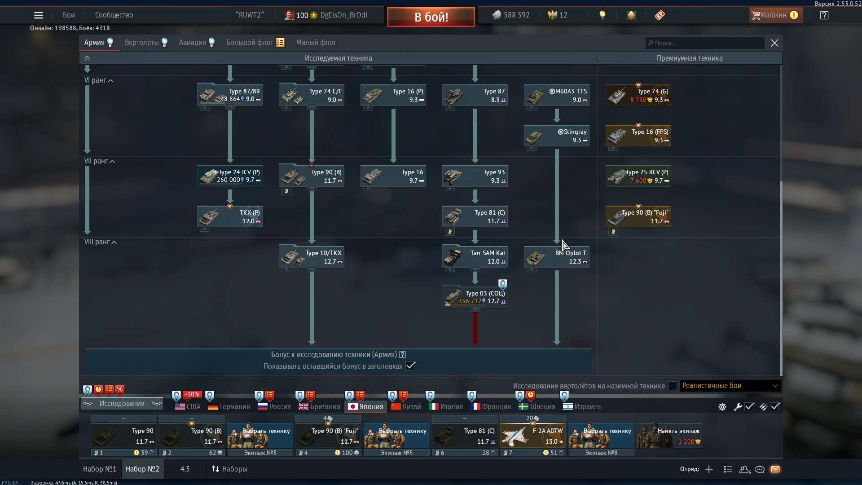The image size is (862, 485).
Task: Toggle the auto-repair wrench checkbox
Action: coord(749,406)
